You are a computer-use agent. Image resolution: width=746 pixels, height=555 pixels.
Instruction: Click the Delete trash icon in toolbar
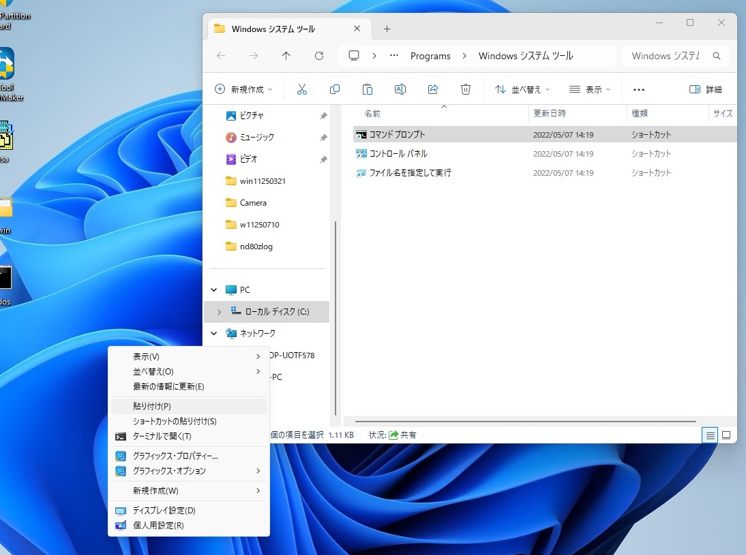click(x=466, y=89)
